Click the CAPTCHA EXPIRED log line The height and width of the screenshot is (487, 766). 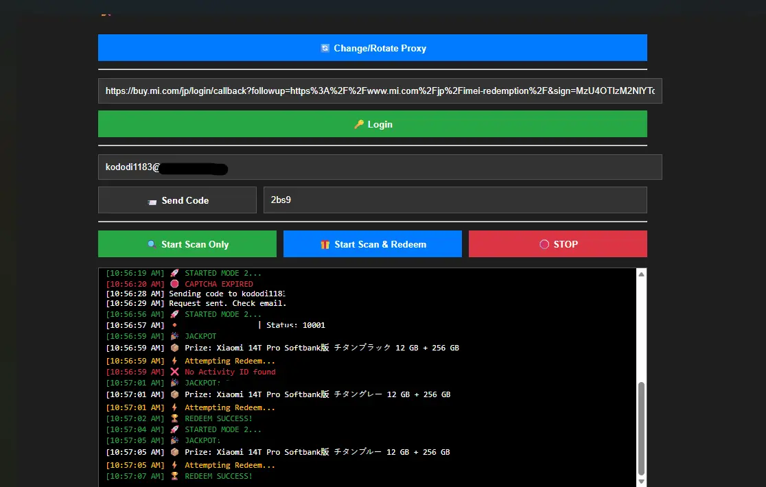pyautogui.click(x=179, y=284)
